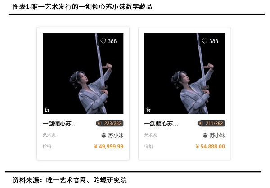This screenshot has width=270, height=188.
Task: Click the right card title 一剑倾心苏…
Action: point(161,124)
